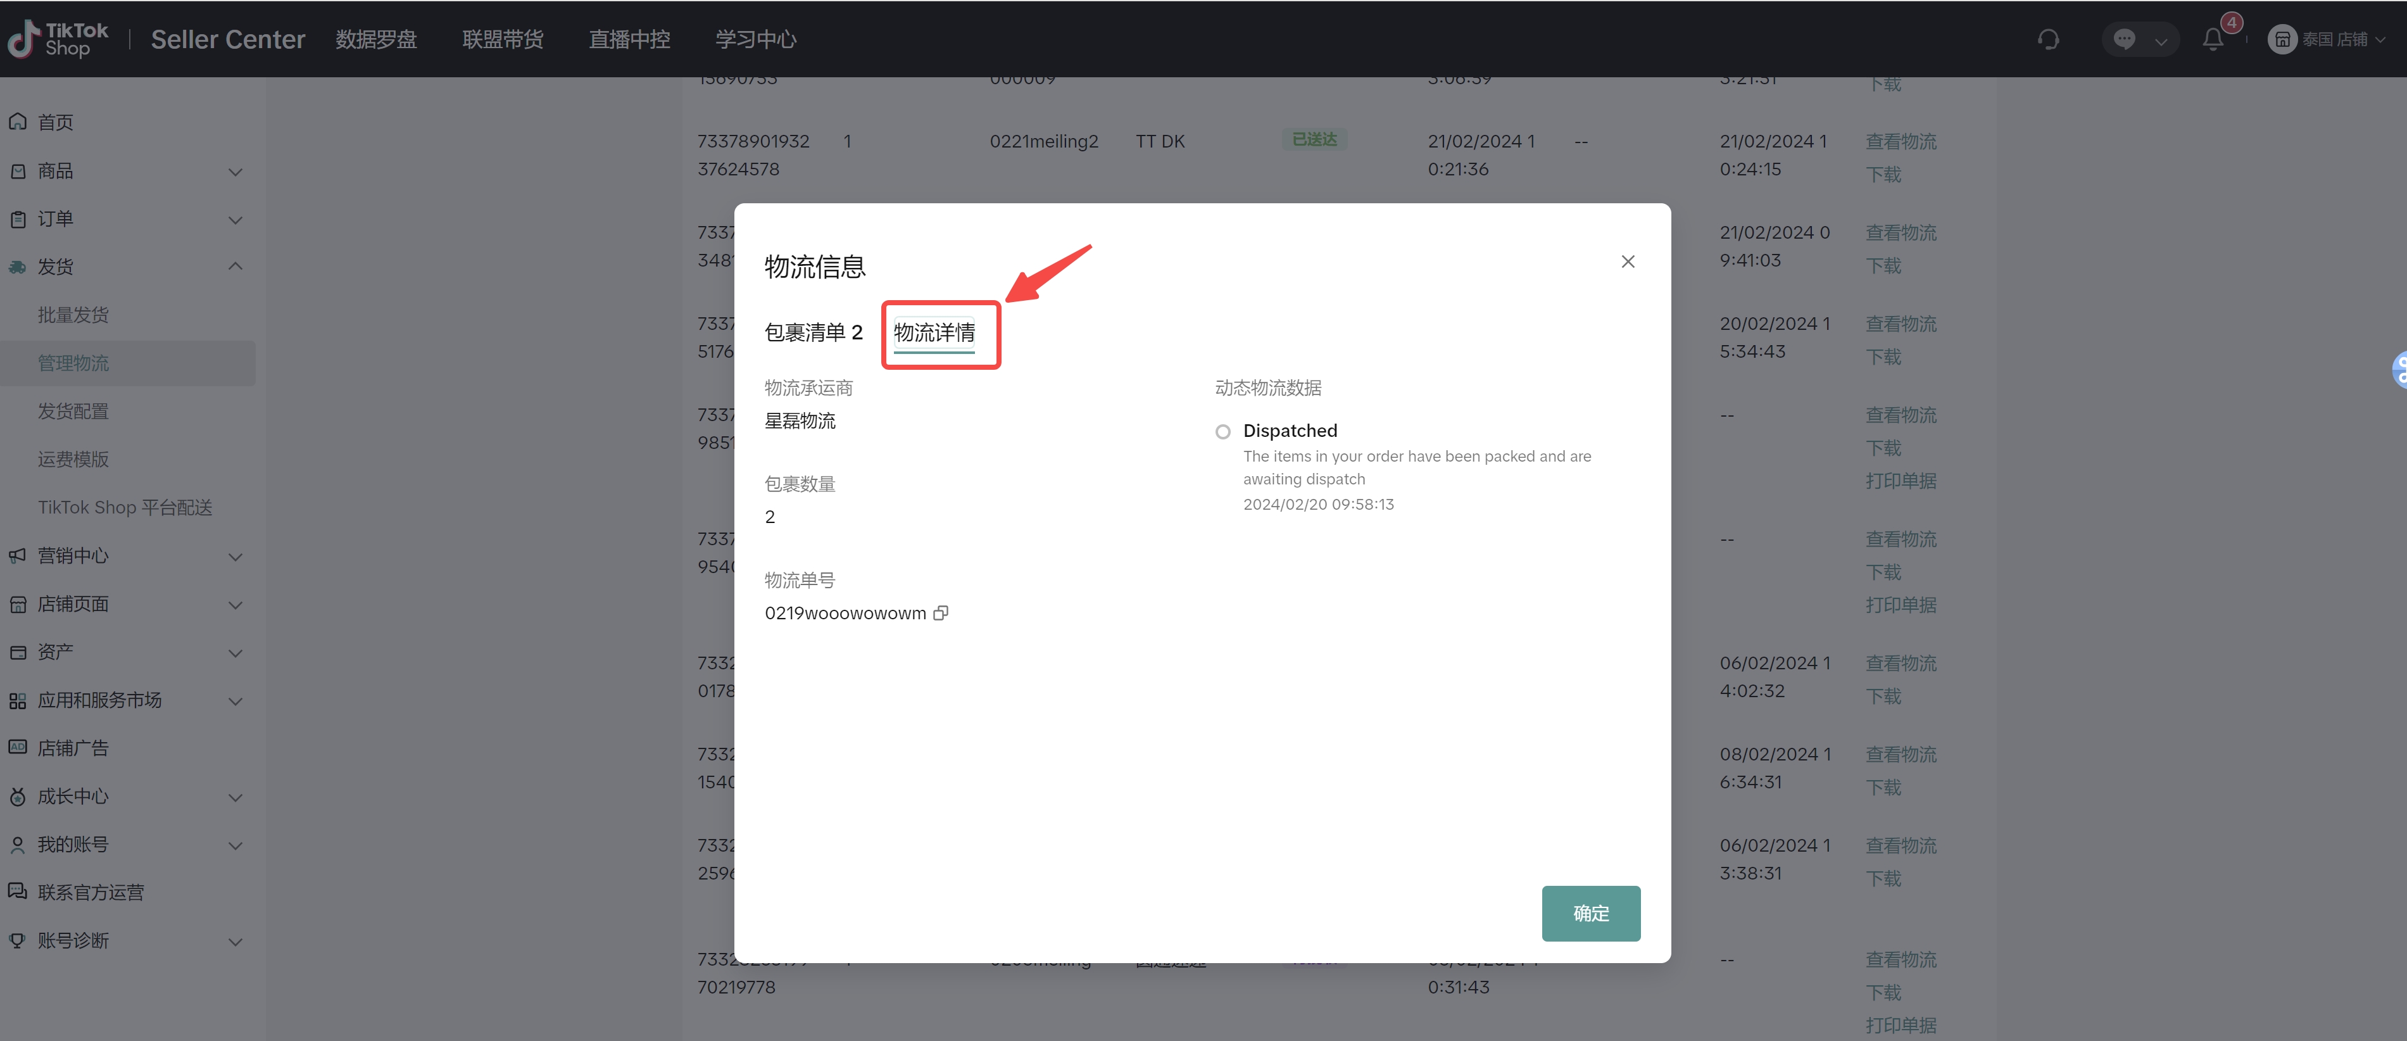Open 联系官方运营 from sidebar
This screenshot has height=1041, width=2407.
pyautogui.click(x=91, y=892)
